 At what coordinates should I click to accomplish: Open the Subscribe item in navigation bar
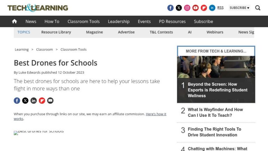(x=203, y=22)
